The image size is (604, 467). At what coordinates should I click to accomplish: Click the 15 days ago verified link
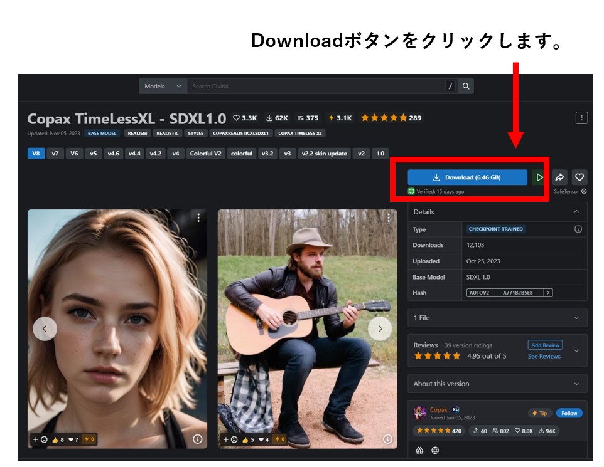(x=450, y=192)
